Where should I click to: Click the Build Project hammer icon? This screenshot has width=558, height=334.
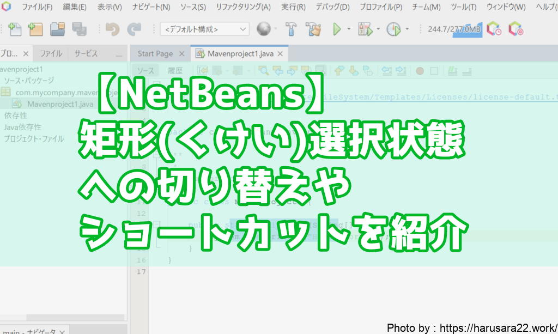coord(292,29)
